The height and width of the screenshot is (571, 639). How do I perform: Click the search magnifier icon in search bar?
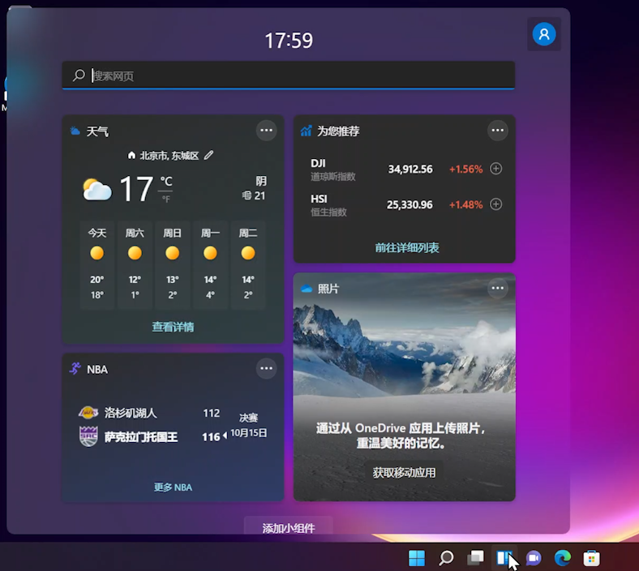coord(79,75)
